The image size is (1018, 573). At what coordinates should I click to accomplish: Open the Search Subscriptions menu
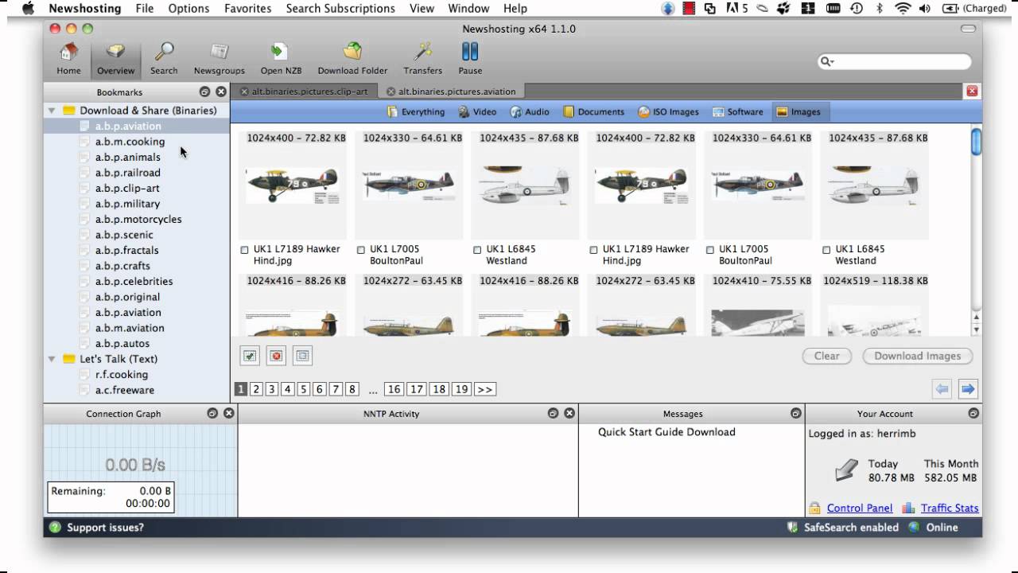tap(340, 9)
